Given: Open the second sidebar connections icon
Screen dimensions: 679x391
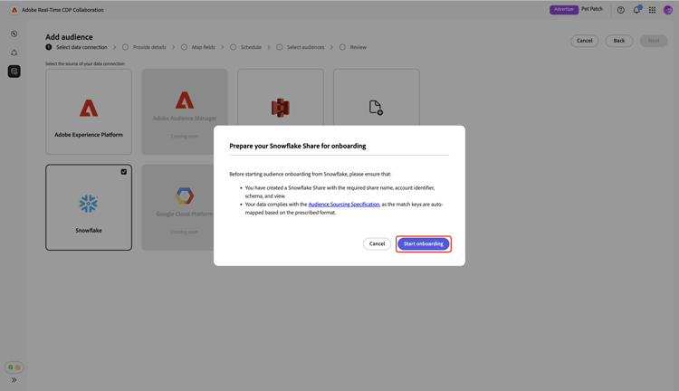Looking at the screenshot, I should [14, 52].
